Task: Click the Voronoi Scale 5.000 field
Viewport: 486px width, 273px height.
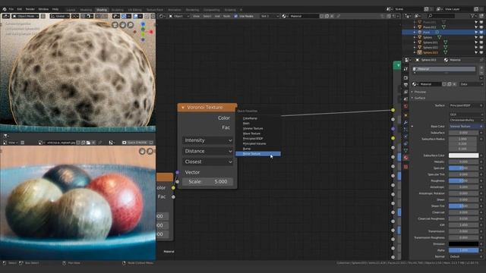Action: (x=207, y=182)
